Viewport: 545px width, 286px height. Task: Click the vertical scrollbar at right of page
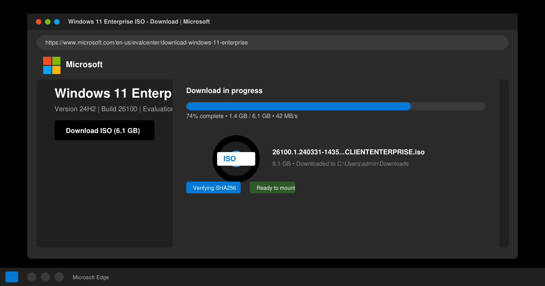(x=504, y=163)
